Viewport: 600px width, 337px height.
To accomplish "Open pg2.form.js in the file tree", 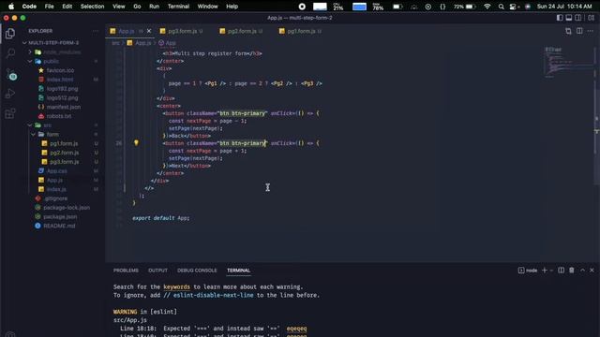I will pos(64,153).
